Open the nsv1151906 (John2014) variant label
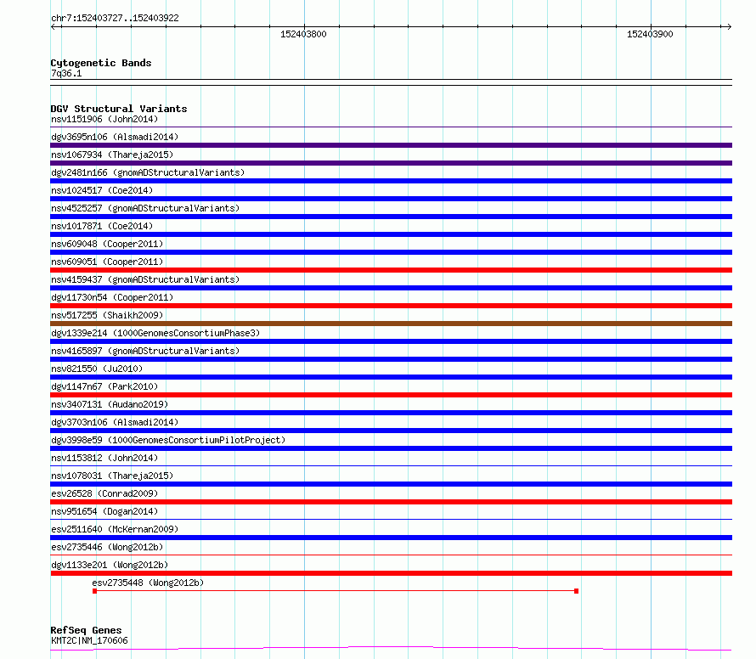Screen dimensions: 756x659 104,119
